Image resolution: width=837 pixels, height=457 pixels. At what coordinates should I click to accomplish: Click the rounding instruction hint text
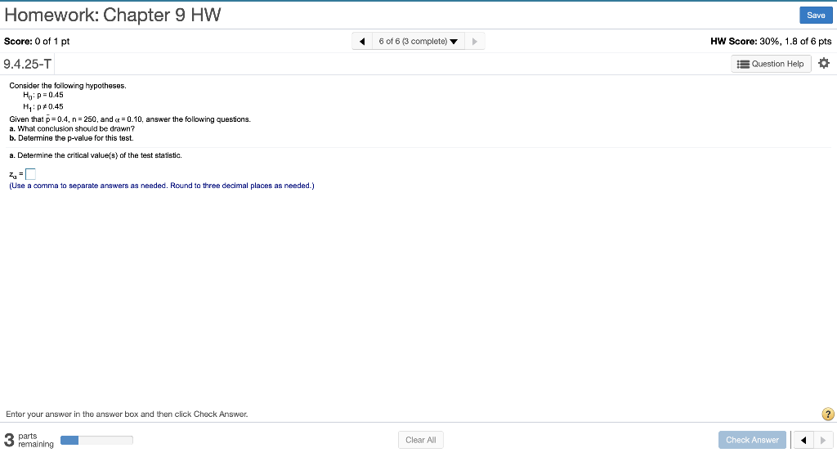[162, 186]
